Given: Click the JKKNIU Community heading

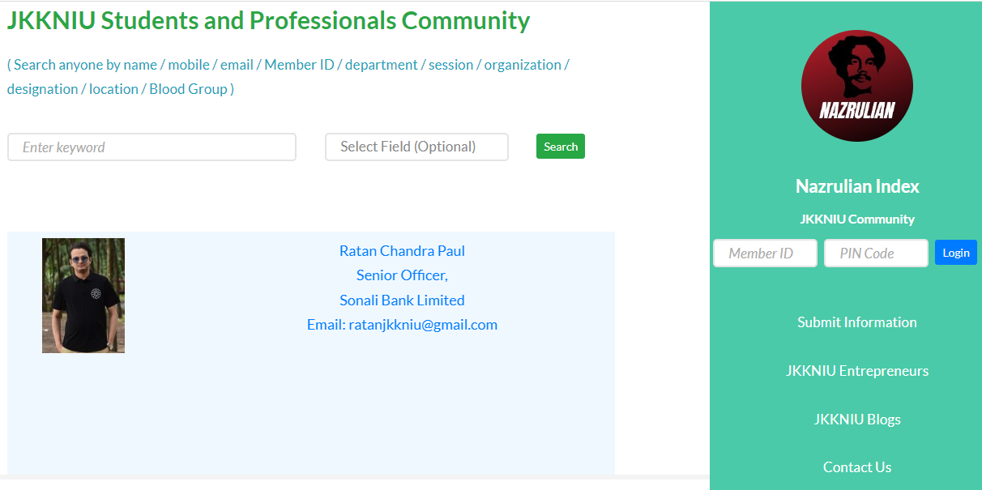Looking at the screenshot, I should tap(856, 219).
